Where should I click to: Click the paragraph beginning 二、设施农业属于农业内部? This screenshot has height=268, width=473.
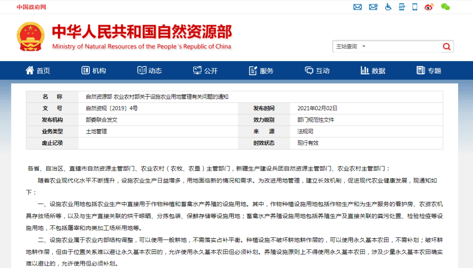click(x=234, y=252)
